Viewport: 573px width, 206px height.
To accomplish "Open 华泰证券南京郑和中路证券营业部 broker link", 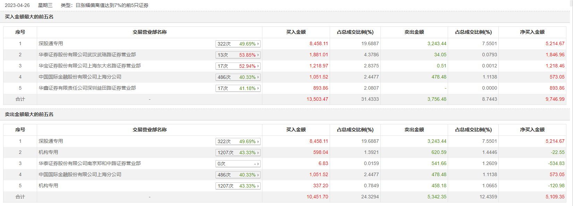I will 90,163.
